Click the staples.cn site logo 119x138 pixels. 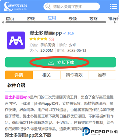[x=16, y=7]
